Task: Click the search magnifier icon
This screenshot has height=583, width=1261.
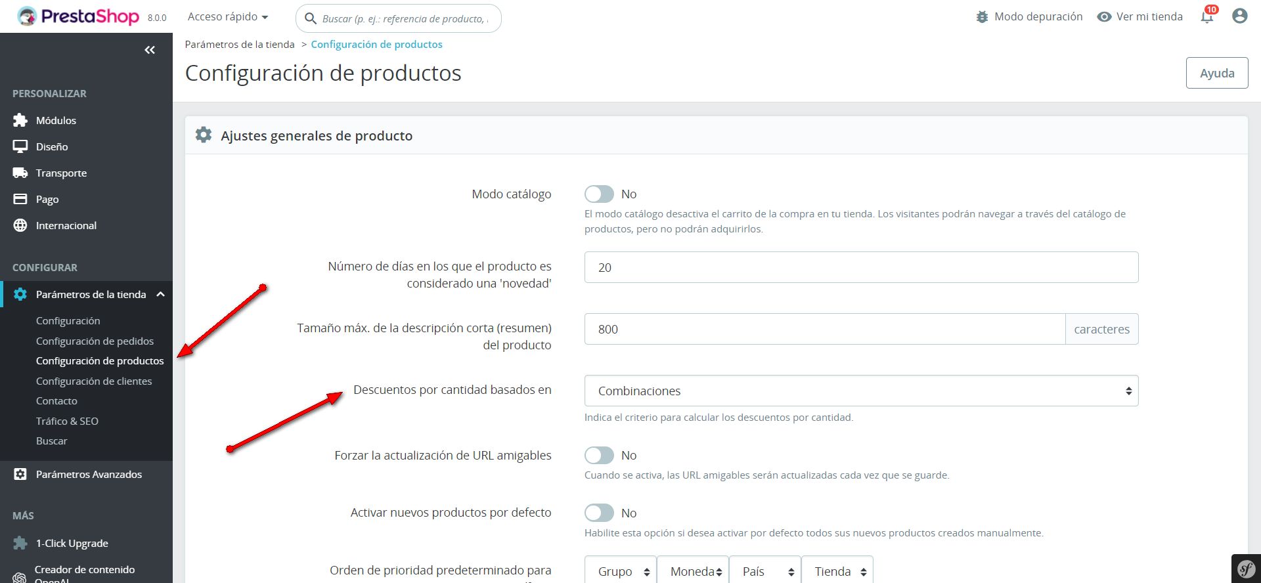Action: tap(311, 18)
